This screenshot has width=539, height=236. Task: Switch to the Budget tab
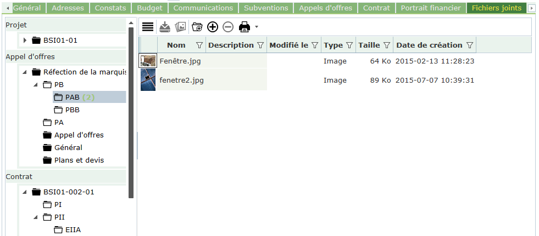point(149,8)
